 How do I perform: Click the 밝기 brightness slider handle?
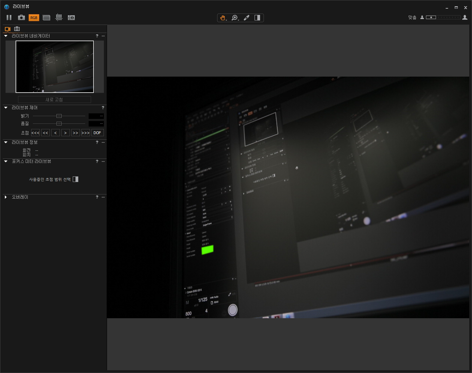click(x=59, y=116)
